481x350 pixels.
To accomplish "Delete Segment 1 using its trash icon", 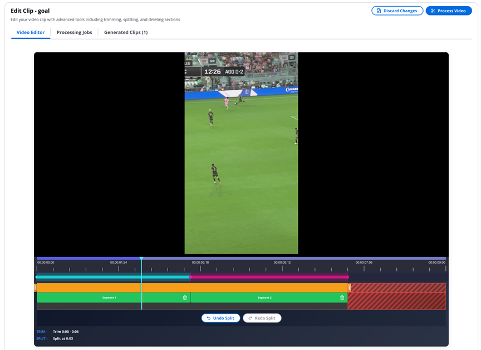I will click(x=184, y=298).
